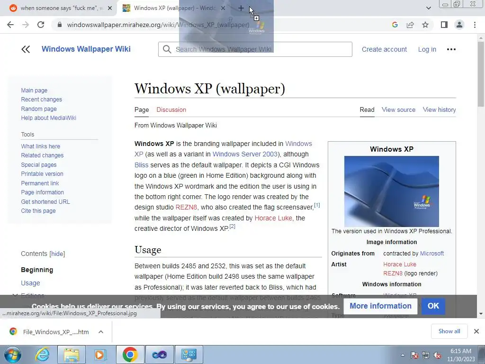Open a new browser tab
The height and width of the screenshot is (364, 485).
click(241, 9)
